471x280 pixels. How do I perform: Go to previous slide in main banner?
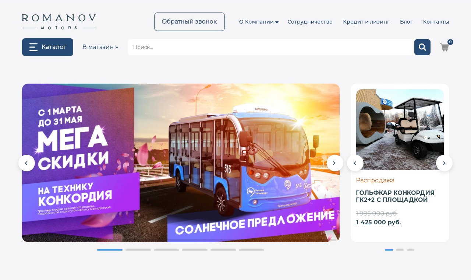coord(26,163)
